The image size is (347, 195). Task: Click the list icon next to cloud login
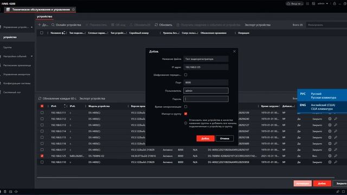coord(307,4)
